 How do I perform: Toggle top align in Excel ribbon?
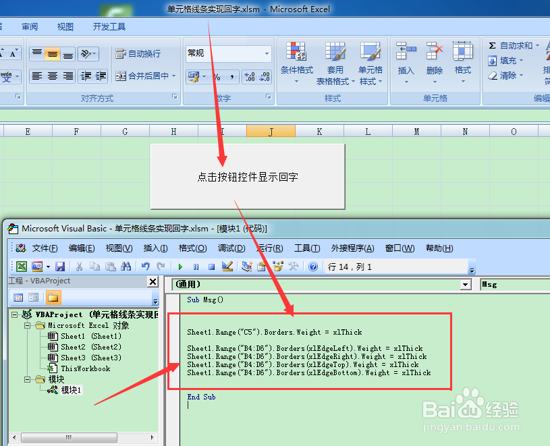[37, 54]
